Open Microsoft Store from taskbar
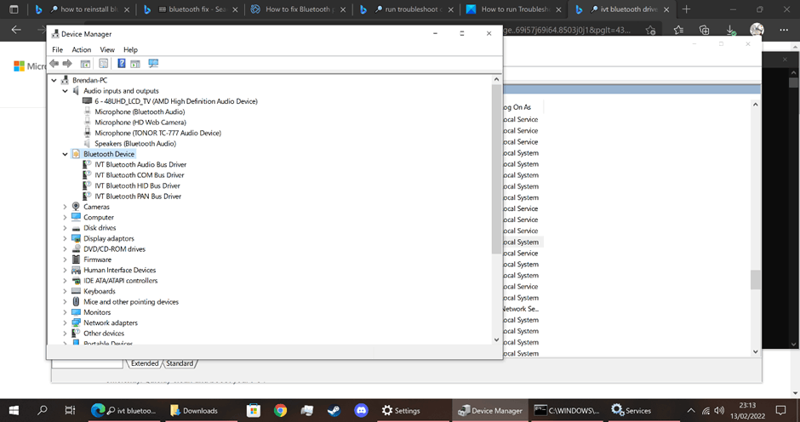This screenshot has height=422, width=800. tap(253, 410)
